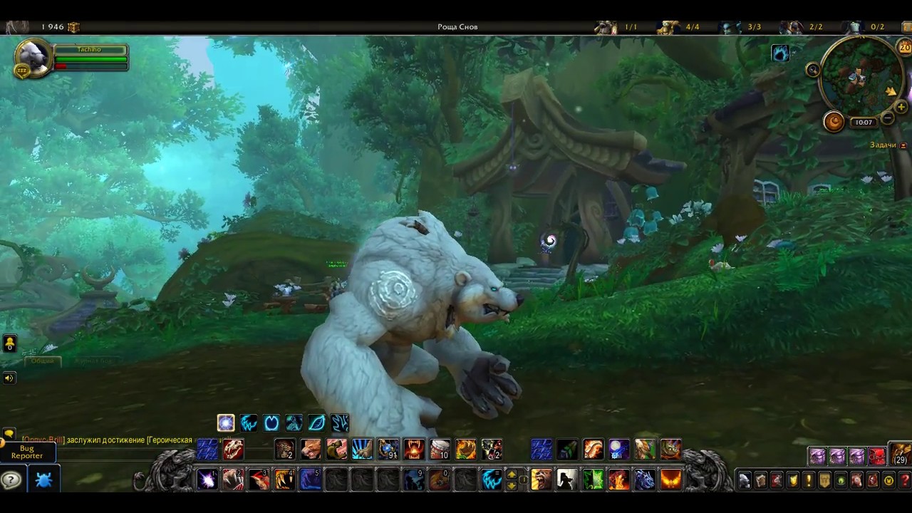Open the guild banner micro button
The image size is (912, 513).
click(x=824, y=480)
